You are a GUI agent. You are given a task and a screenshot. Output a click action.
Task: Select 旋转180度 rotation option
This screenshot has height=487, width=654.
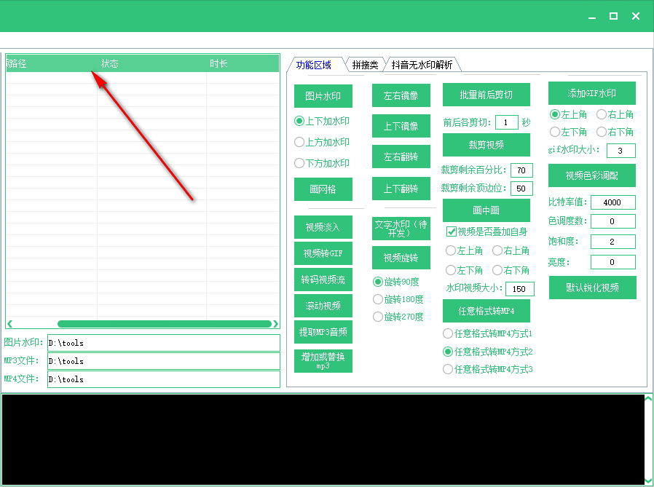398,299
